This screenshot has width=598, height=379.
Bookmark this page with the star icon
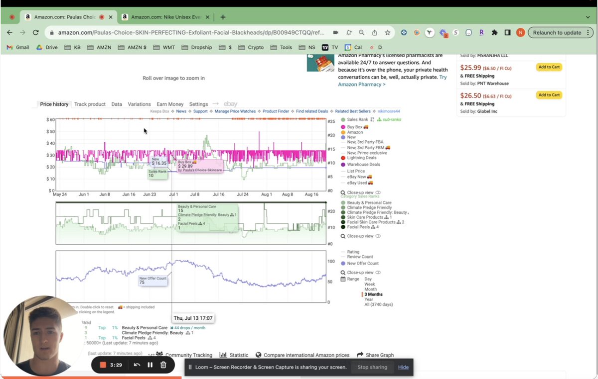point(387,32)
